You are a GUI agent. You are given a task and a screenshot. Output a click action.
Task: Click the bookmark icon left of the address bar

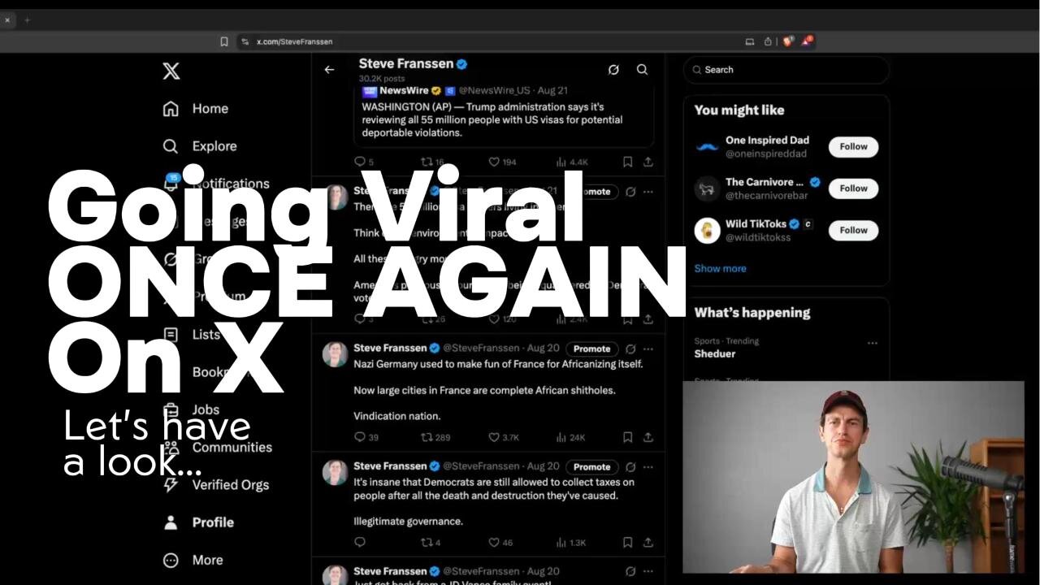(224, 41)
